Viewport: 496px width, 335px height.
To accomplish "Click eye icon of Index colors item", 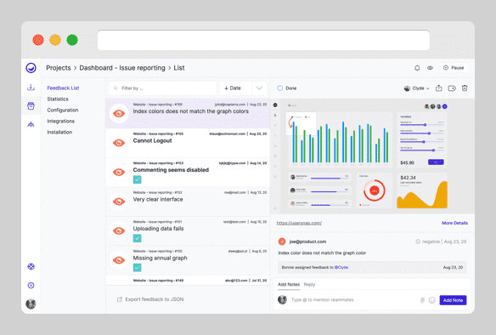I will [119, 113].
